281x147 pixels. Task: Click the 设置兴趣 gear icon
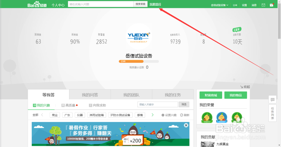163,115
